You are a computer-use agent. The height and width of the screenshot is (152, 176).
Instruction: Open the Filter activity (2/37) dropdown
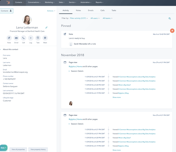click(x=79, y=18)
